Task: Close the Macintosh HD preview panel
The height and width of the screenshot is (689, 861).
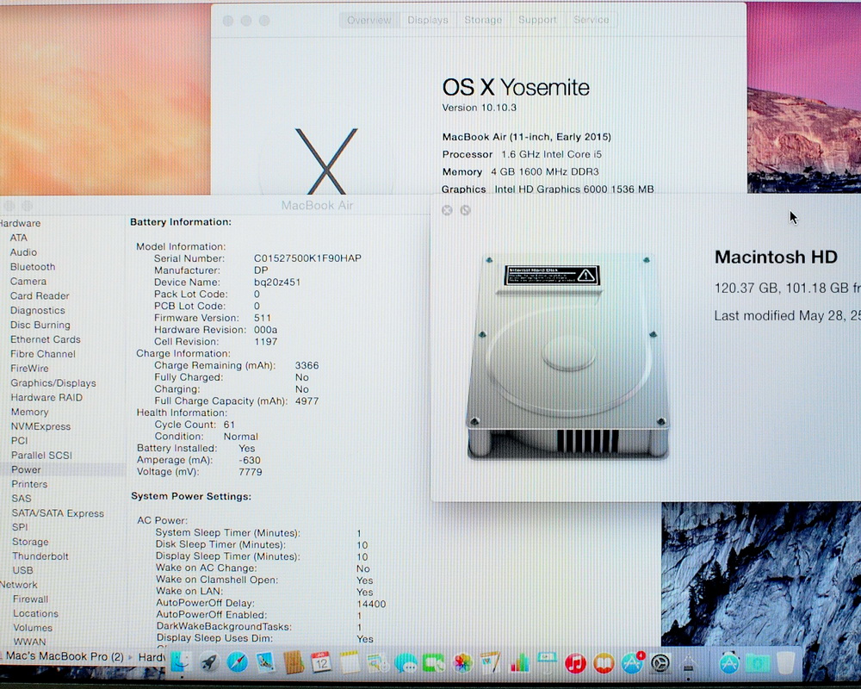Action: (447, 210)
